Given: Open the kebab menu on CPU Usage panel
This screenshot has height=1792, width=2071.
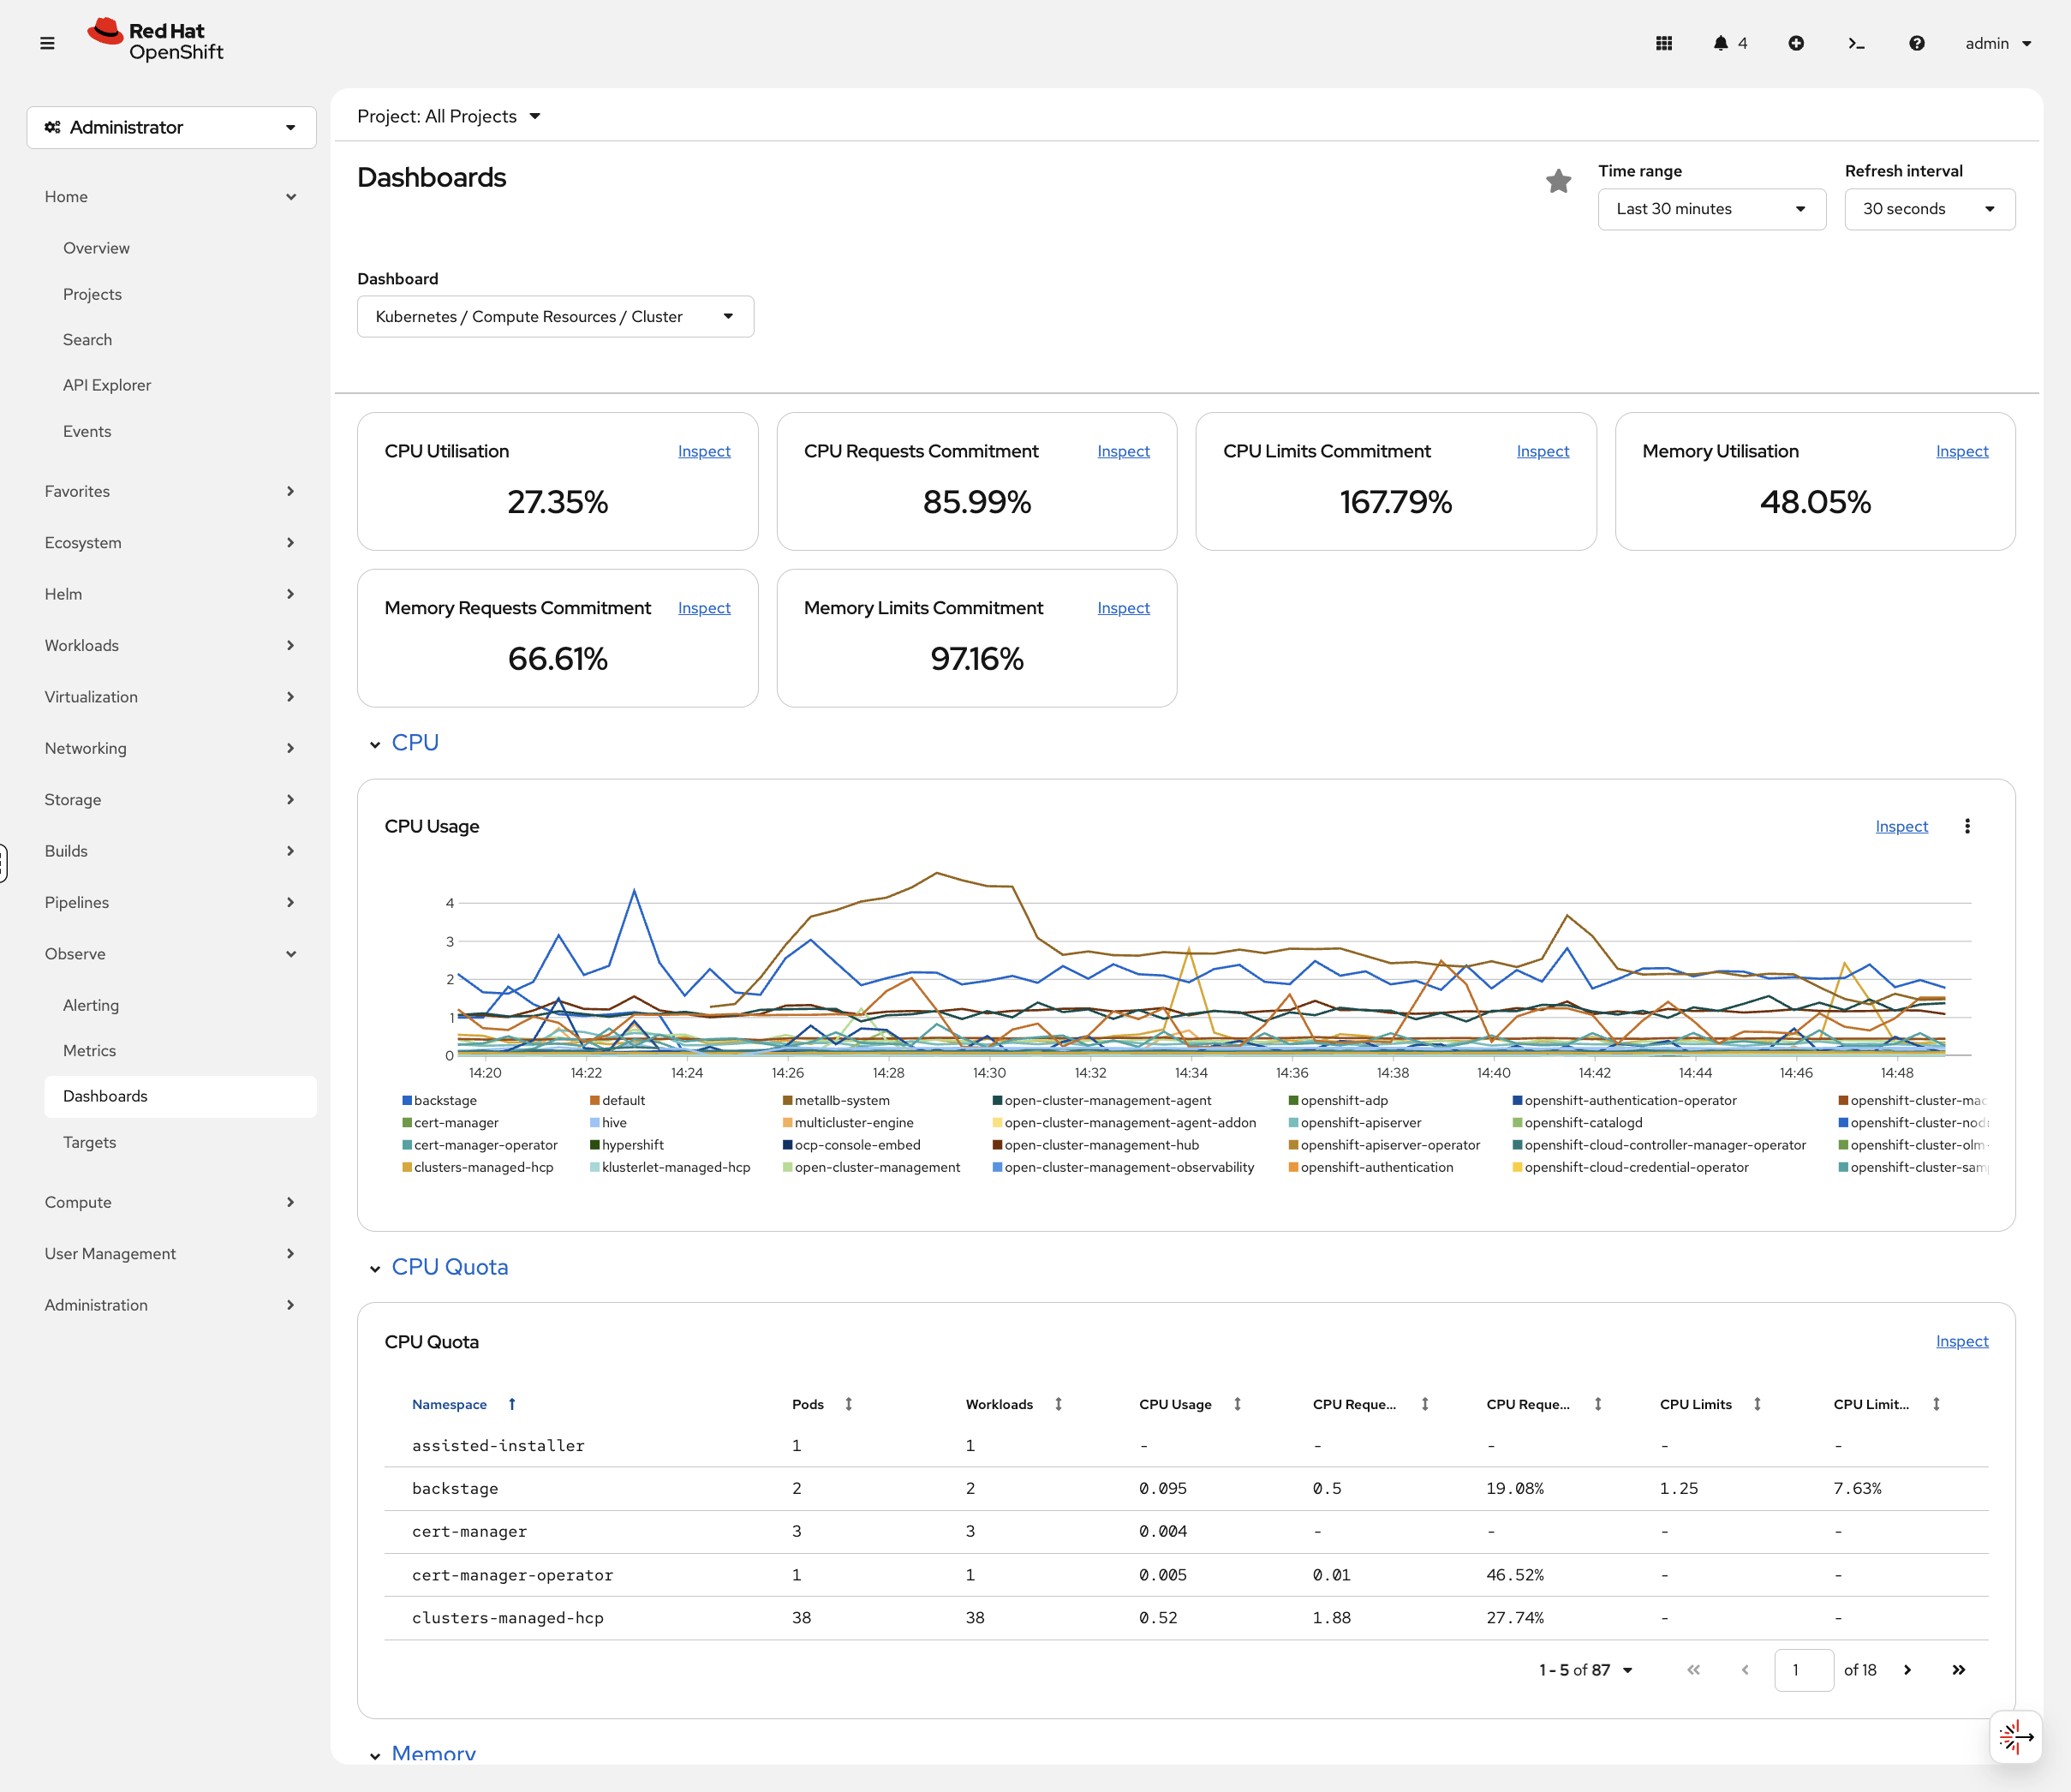Looking at the screenshot, I should (x=1967, y=826).
